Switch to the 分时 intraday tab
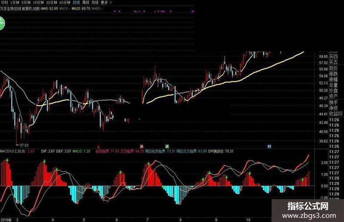The image size is (344, 222). [4, 3]
